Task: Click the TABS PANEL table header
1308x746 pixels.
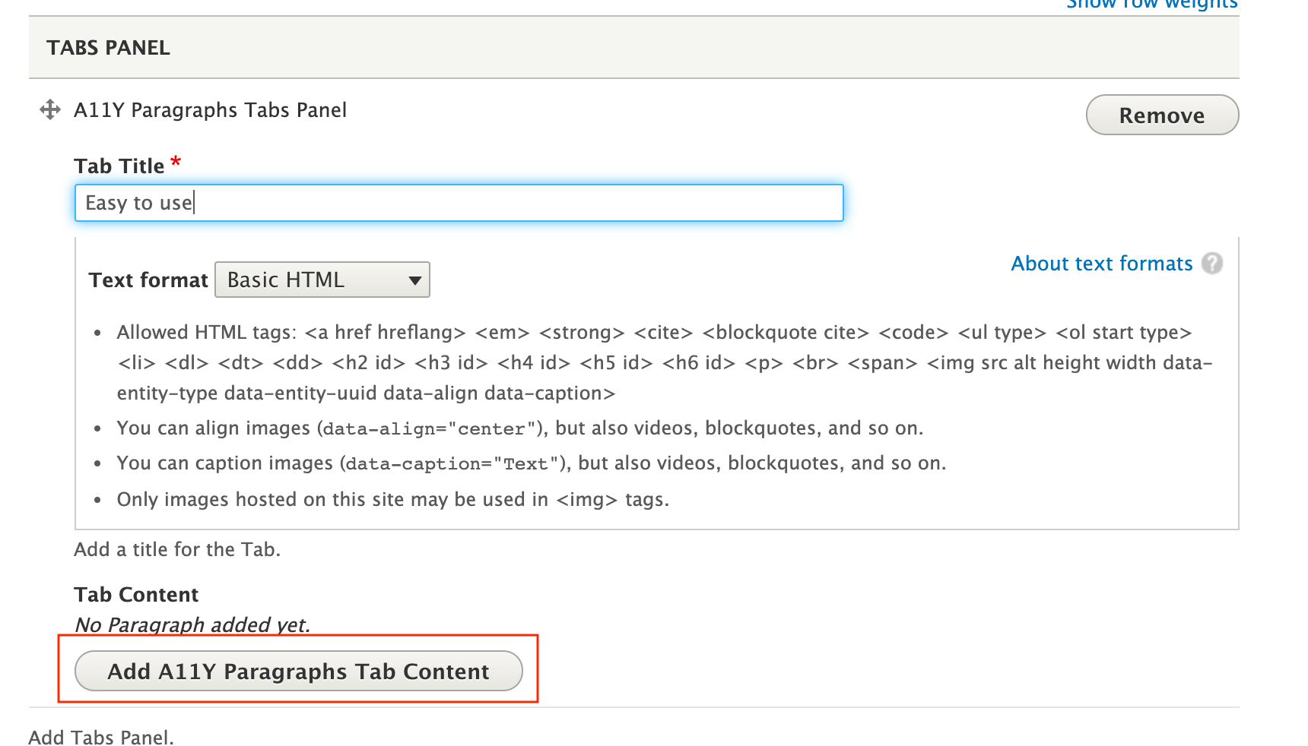Action: [x=109, y=48]
